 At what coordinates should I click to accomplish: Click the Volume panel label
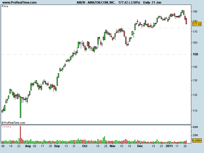[x=6, y=127]
